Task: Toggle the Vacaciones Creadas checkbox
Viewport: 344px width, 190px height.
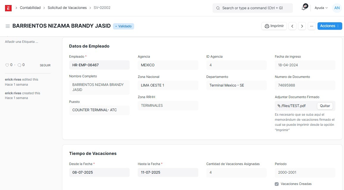Action: click(277, 184)
